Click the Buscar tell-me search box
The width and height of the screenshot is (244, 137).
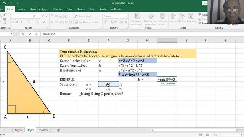116,9
